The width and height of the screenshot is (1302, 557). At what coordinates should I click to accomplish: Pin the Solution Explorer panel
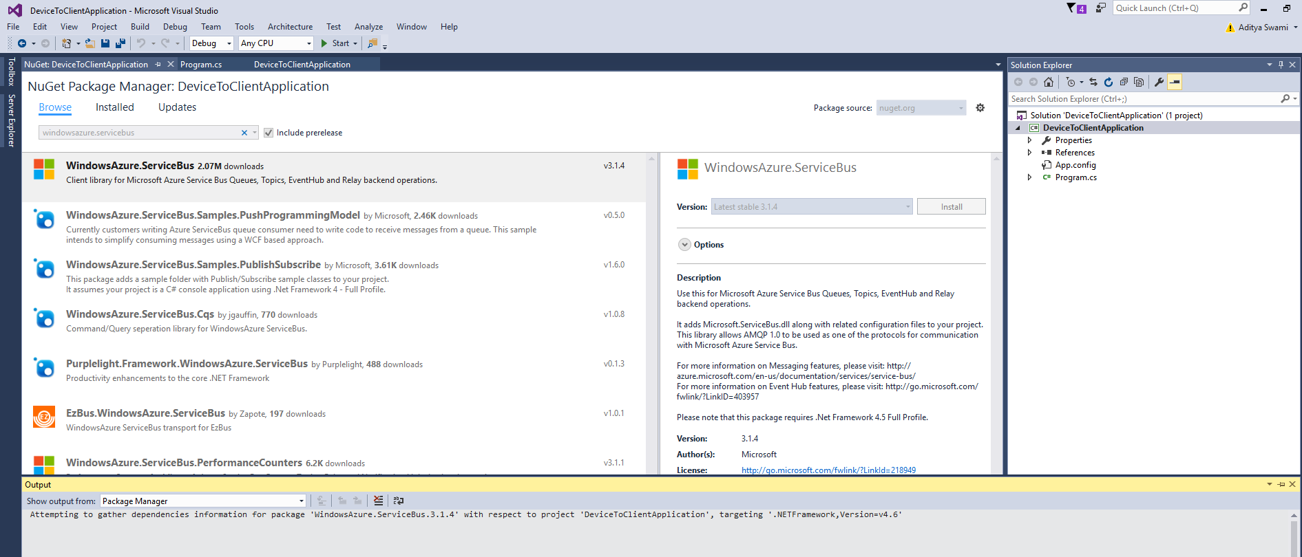(x=1281, y=65)
